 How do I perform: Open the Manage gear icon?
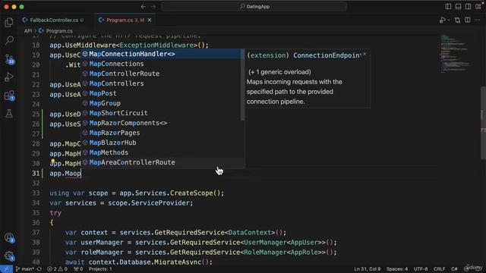[9, 256]
